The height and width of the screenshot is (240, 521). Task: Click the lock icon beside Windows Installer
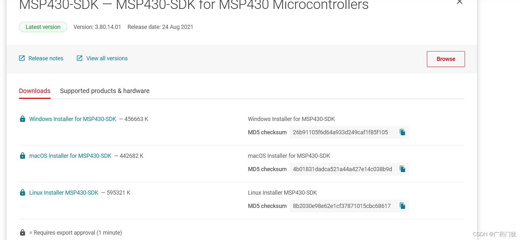tap(22, 119)
